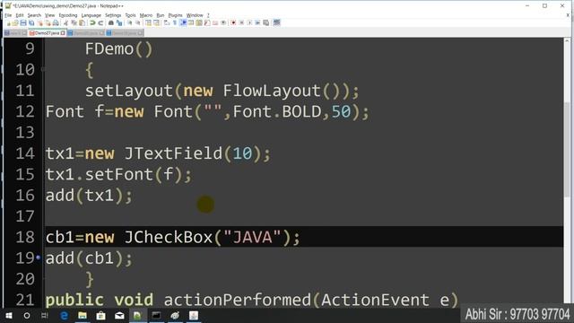Toggle file monitoring eye icon
The width and height of the screenshot is (574, 323).
[223, 22]
